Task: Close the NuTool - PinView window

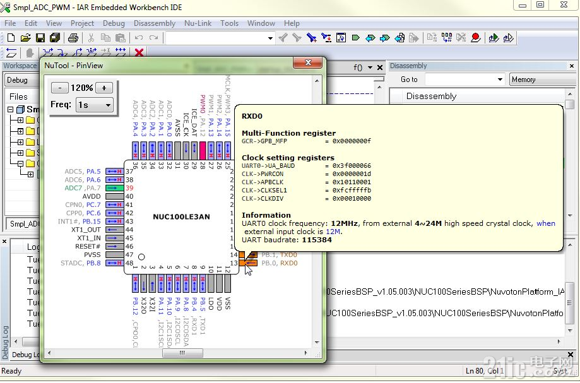Action: [x=308, y=62]
